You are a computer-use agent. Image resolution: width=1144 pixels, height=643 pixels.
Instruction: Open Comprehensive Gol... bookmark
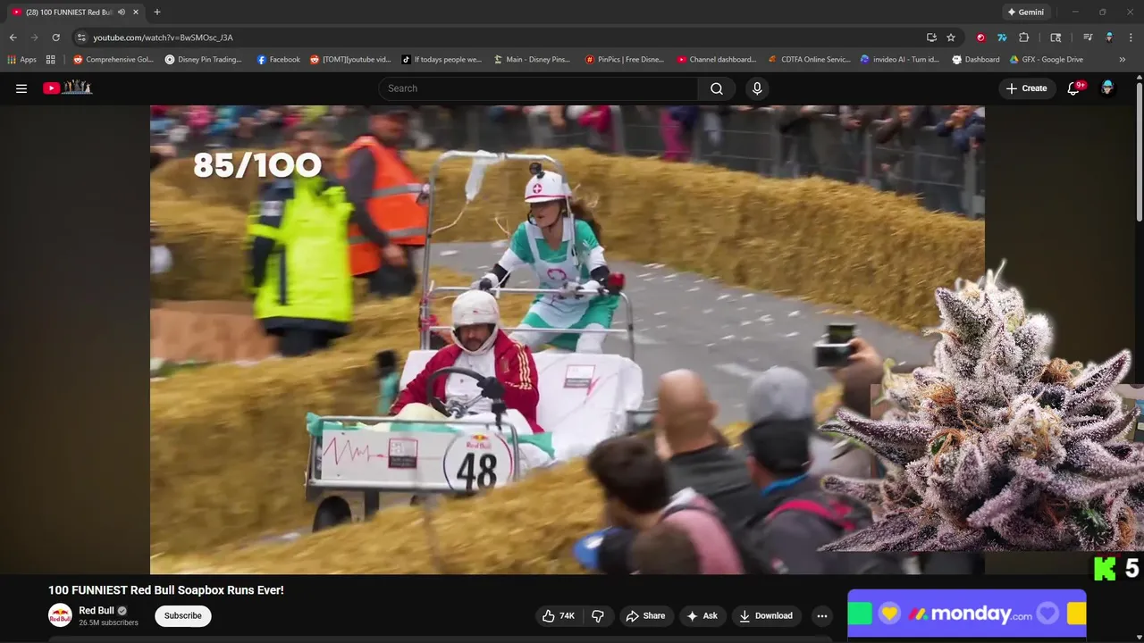(114, 60)
